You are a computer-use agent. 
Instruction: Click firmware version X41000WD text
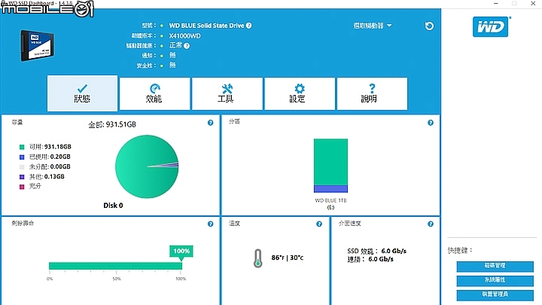click(x=184, y=36)
